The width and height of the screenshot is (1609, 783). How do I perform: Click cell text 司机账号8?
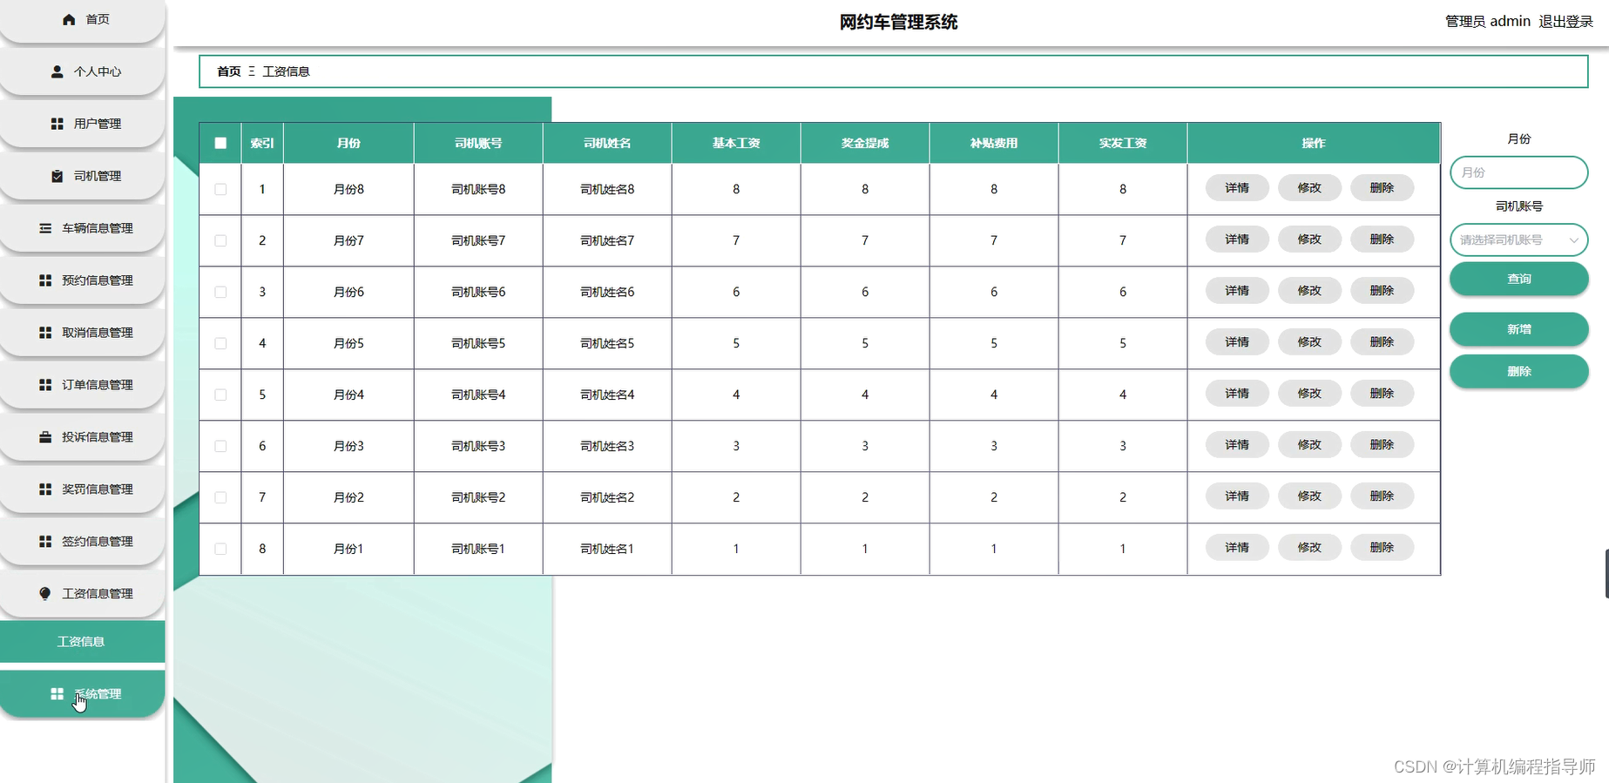pos(478,189)
